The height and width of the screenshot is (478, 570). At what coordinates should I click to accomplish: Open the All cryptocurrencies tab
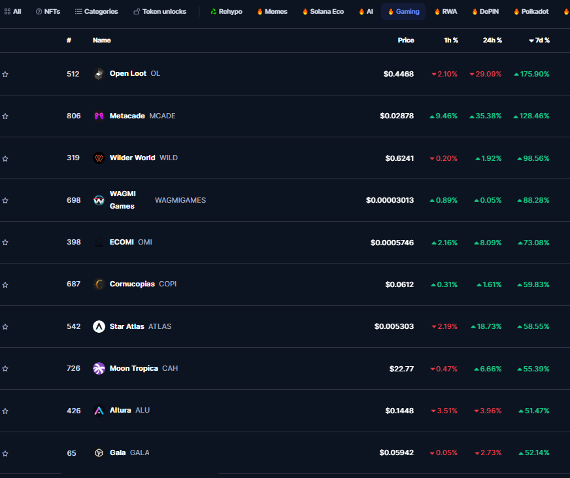click(12, 12)
